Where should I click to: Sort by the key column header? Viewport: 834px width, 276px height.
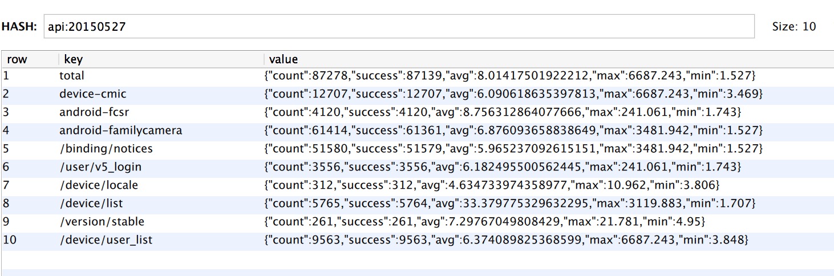[73, 59]
